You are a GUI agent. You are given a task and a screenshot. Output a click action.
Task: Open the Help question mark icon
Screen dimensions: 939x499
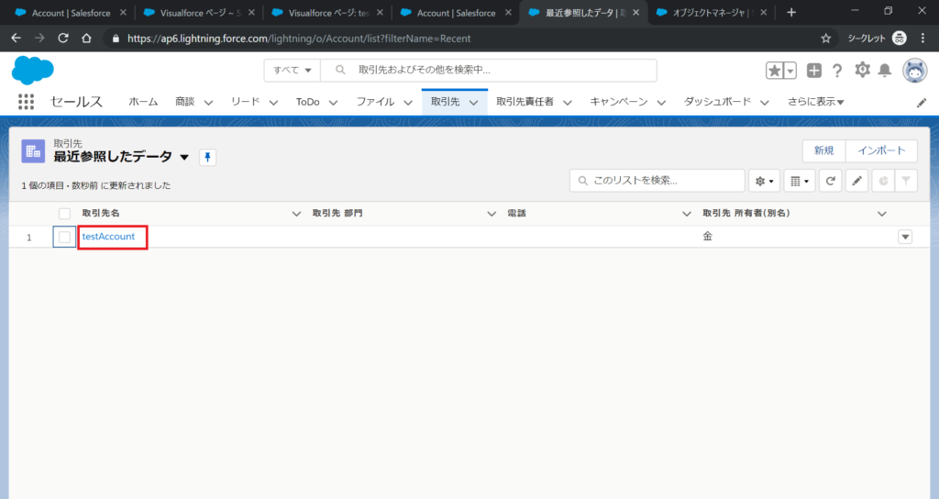click(837, 71)
